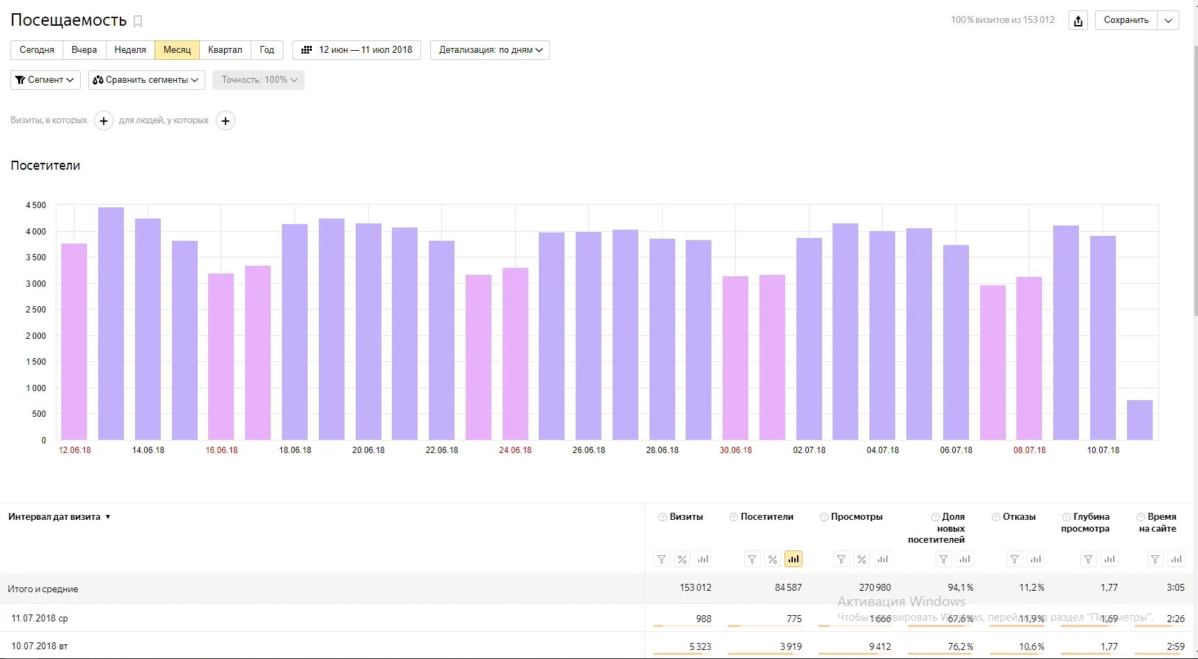Open help tooltip for Визиты

(x=663, y=517)
